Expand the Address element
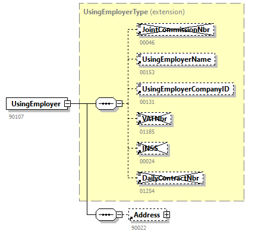Image resolution: width=255 pixels, height=234 pixels. [166, 214]
